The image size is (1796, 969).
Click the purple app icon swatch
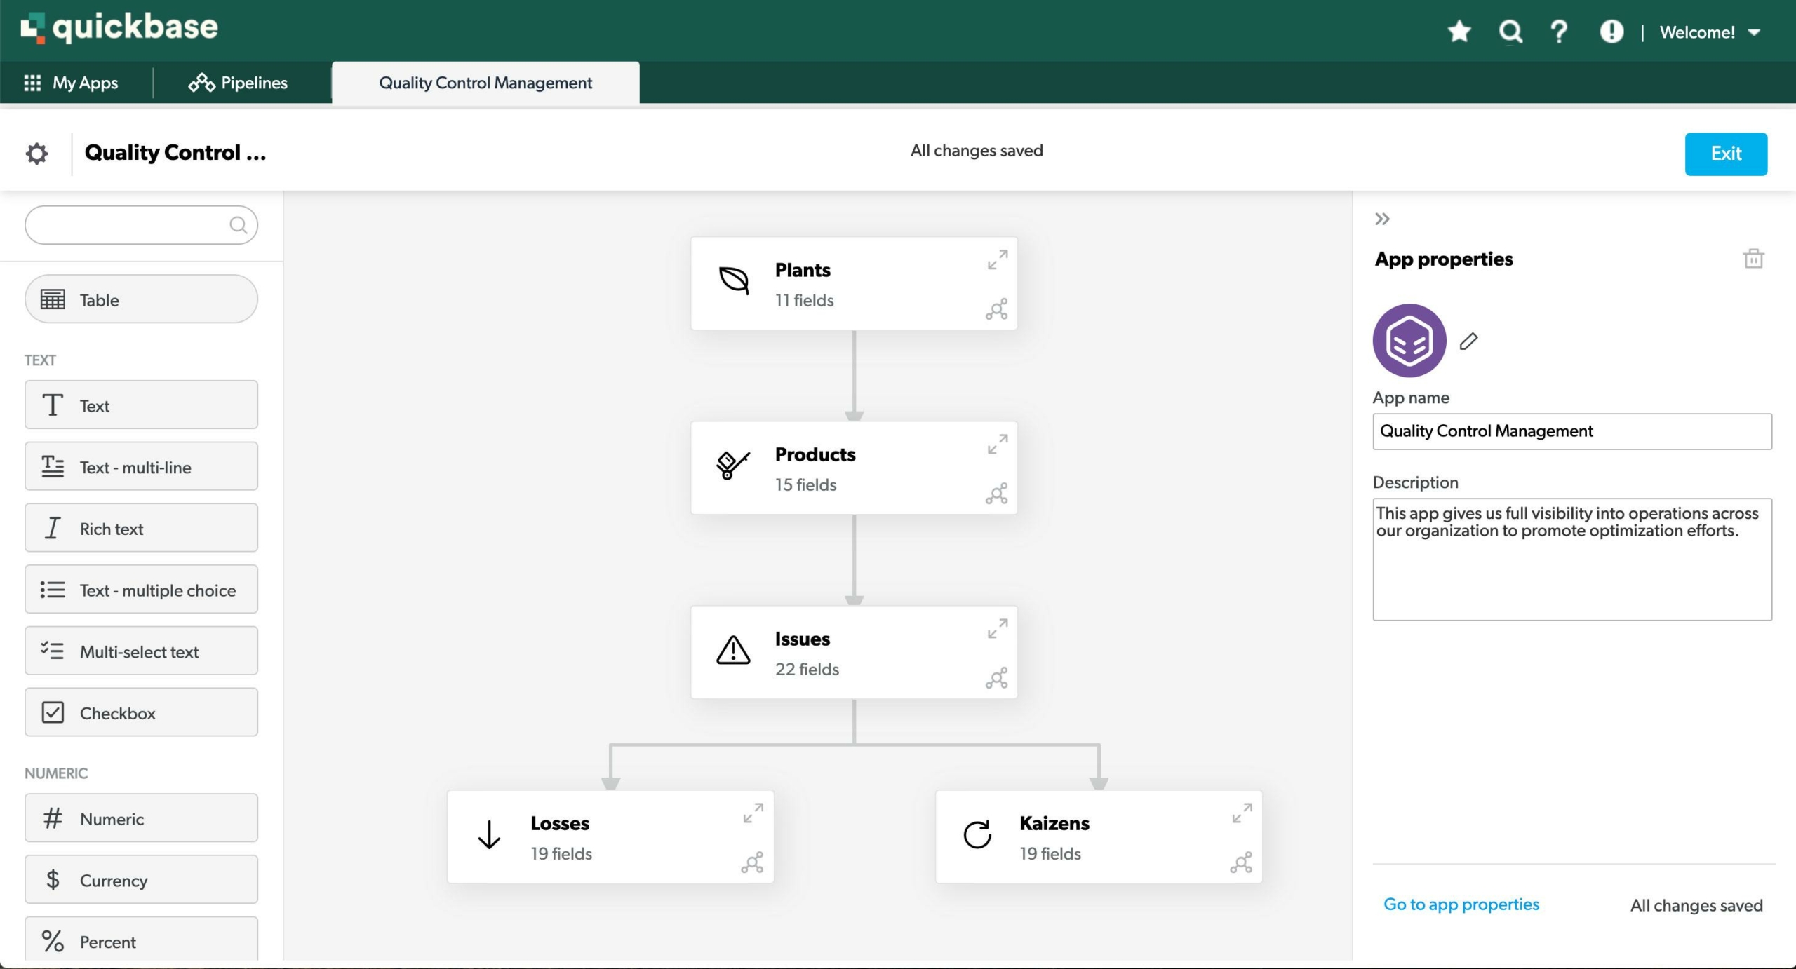pyautogui.click(x=1409, y=341)
